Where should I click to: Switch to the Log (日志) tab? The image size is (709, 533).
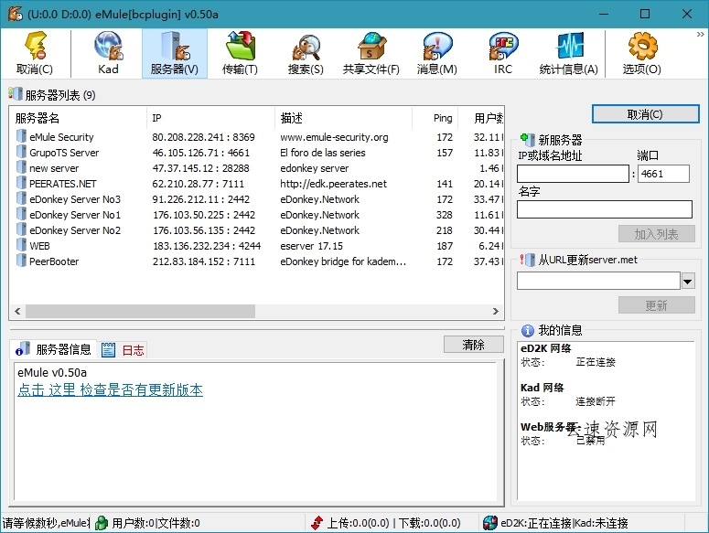(x=123, y=349)
